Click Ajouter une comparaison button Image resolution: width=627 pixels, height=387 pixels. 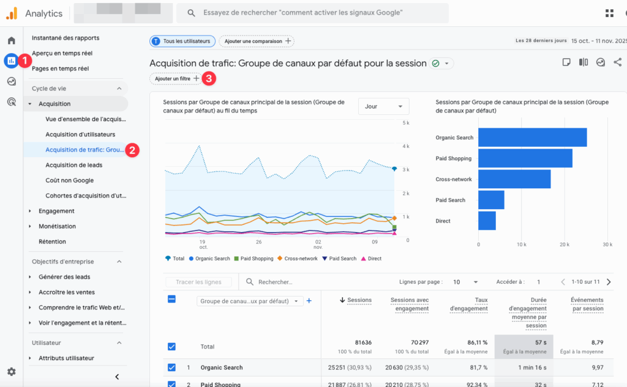(x=256, y=41)
